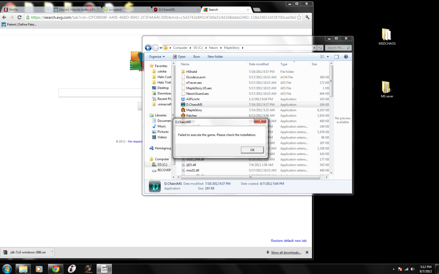439x274 pixels.
Task: Open Recent Places in navigation pane
Action: 164,99
